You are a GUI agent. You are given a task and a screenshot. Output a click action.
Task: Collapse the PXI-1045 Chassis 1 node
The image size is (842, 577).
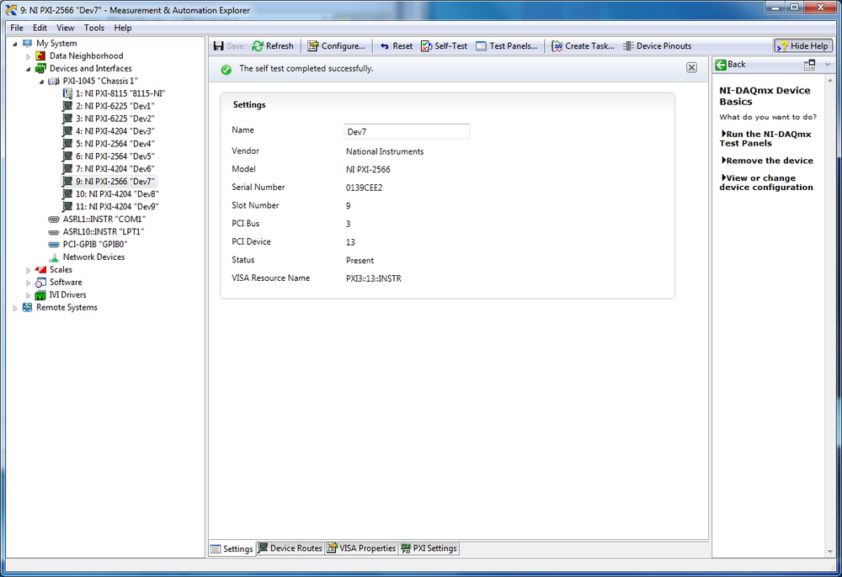(x=41, y=82)
